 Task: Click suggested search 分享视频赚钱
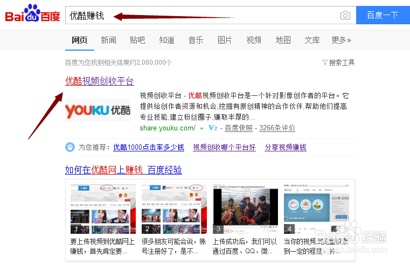(286, 147)
